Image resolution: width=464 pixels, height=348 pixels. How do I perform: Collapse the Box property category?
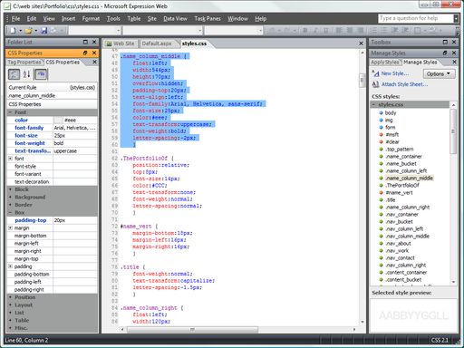[x=10, y=212]
